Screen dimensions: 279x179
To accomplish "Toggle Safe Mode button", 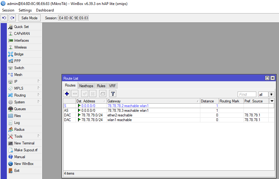I will tap(30, 18).
